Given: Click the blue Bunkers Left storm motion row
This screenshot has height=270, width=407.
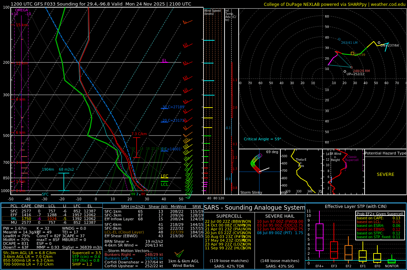Looking at the screenshot, I should pos(134,259).
